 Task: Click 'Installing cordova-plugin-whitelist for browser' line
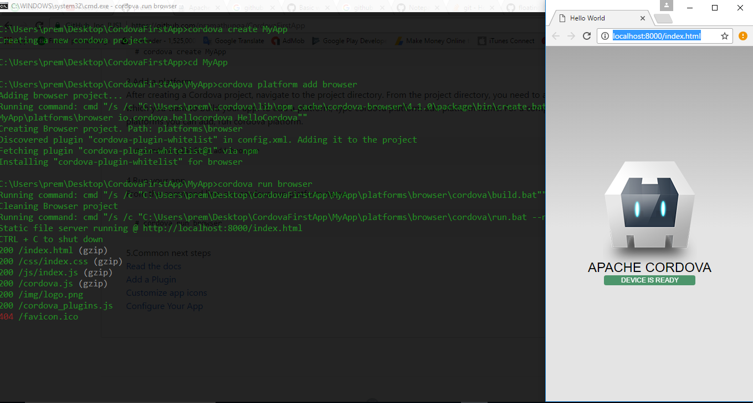click(121, 162)
